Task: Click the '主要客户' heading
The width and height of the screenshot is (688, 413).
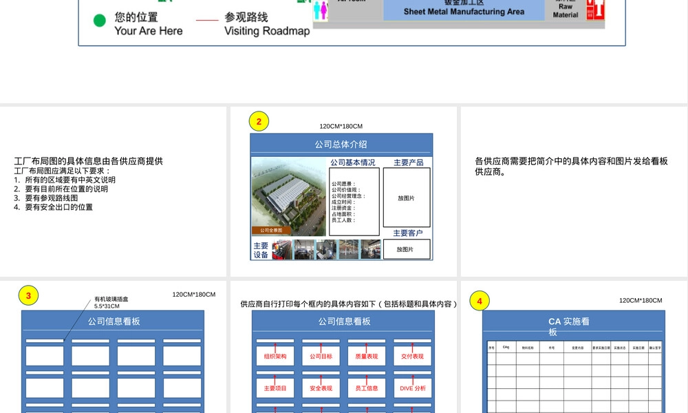Action: point(407,233)
